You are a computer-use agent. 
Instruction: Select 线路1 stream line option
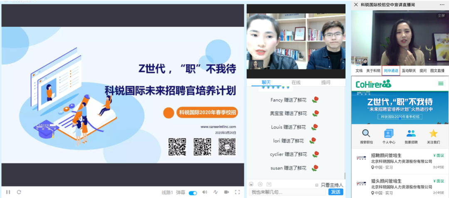pyautogui.click(x=167, y=193)
